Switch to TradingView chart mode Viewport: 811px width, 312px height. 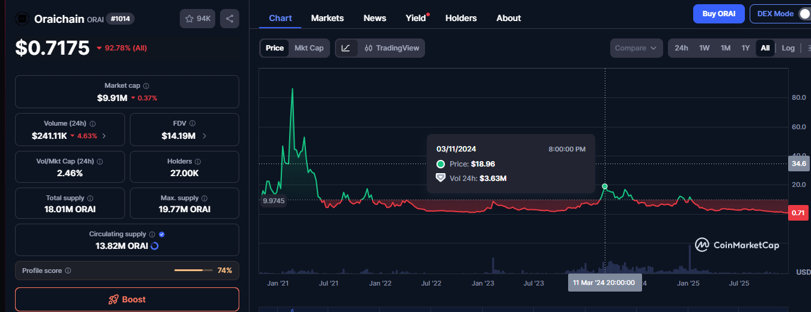point(392,48)
